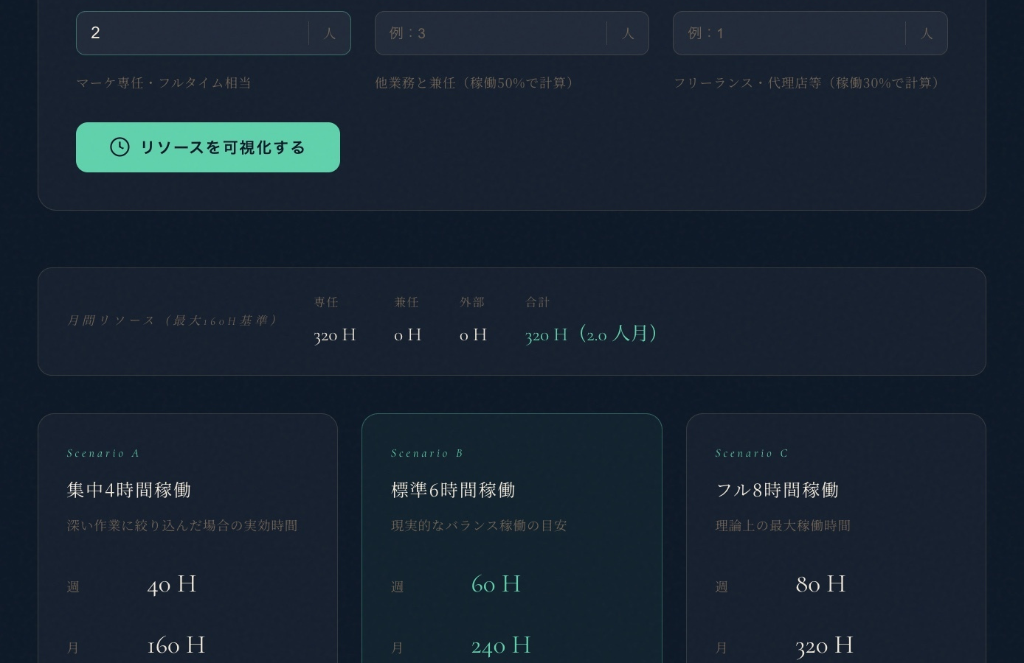Click the 深い作業に絞り込んだ場合の実効時間 description
This screenshot has width=1024, height=663.
click(182, 525)
